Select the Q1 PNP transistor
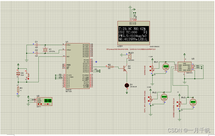Image resolution: width=215 pixels, height=136 pixels. tap(125, 69)
